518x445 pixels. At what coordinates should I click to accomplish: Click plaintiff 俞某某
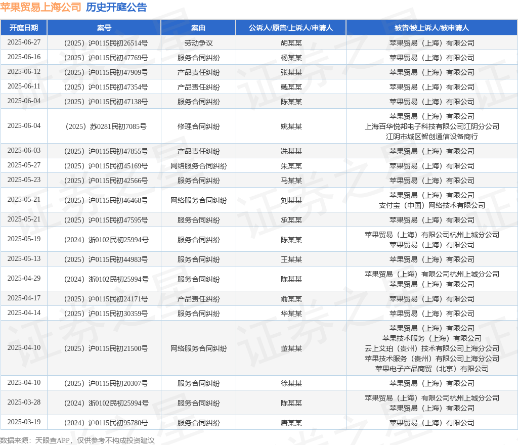point(291,299)
